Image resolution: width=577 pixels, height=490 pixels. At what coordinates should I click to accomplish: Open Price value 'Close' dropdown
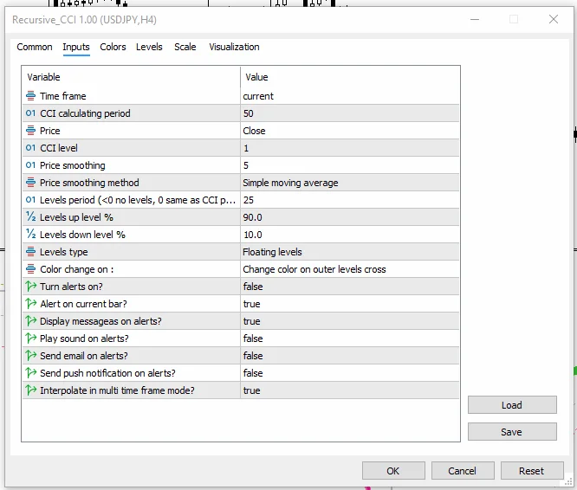coord(350,131)
